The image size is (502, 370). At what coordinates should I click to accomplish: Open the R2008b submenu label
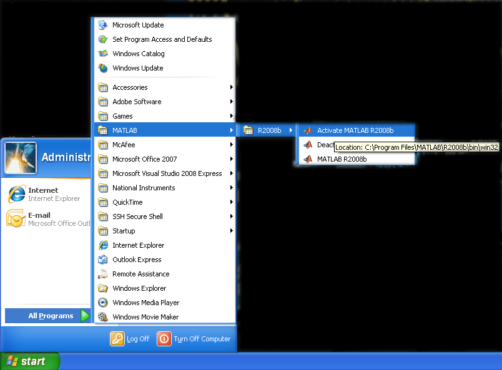coord(269,130)
